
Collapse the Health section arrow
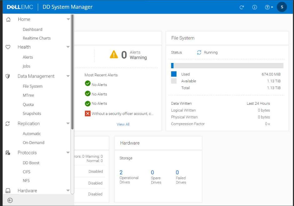[68, 47]
